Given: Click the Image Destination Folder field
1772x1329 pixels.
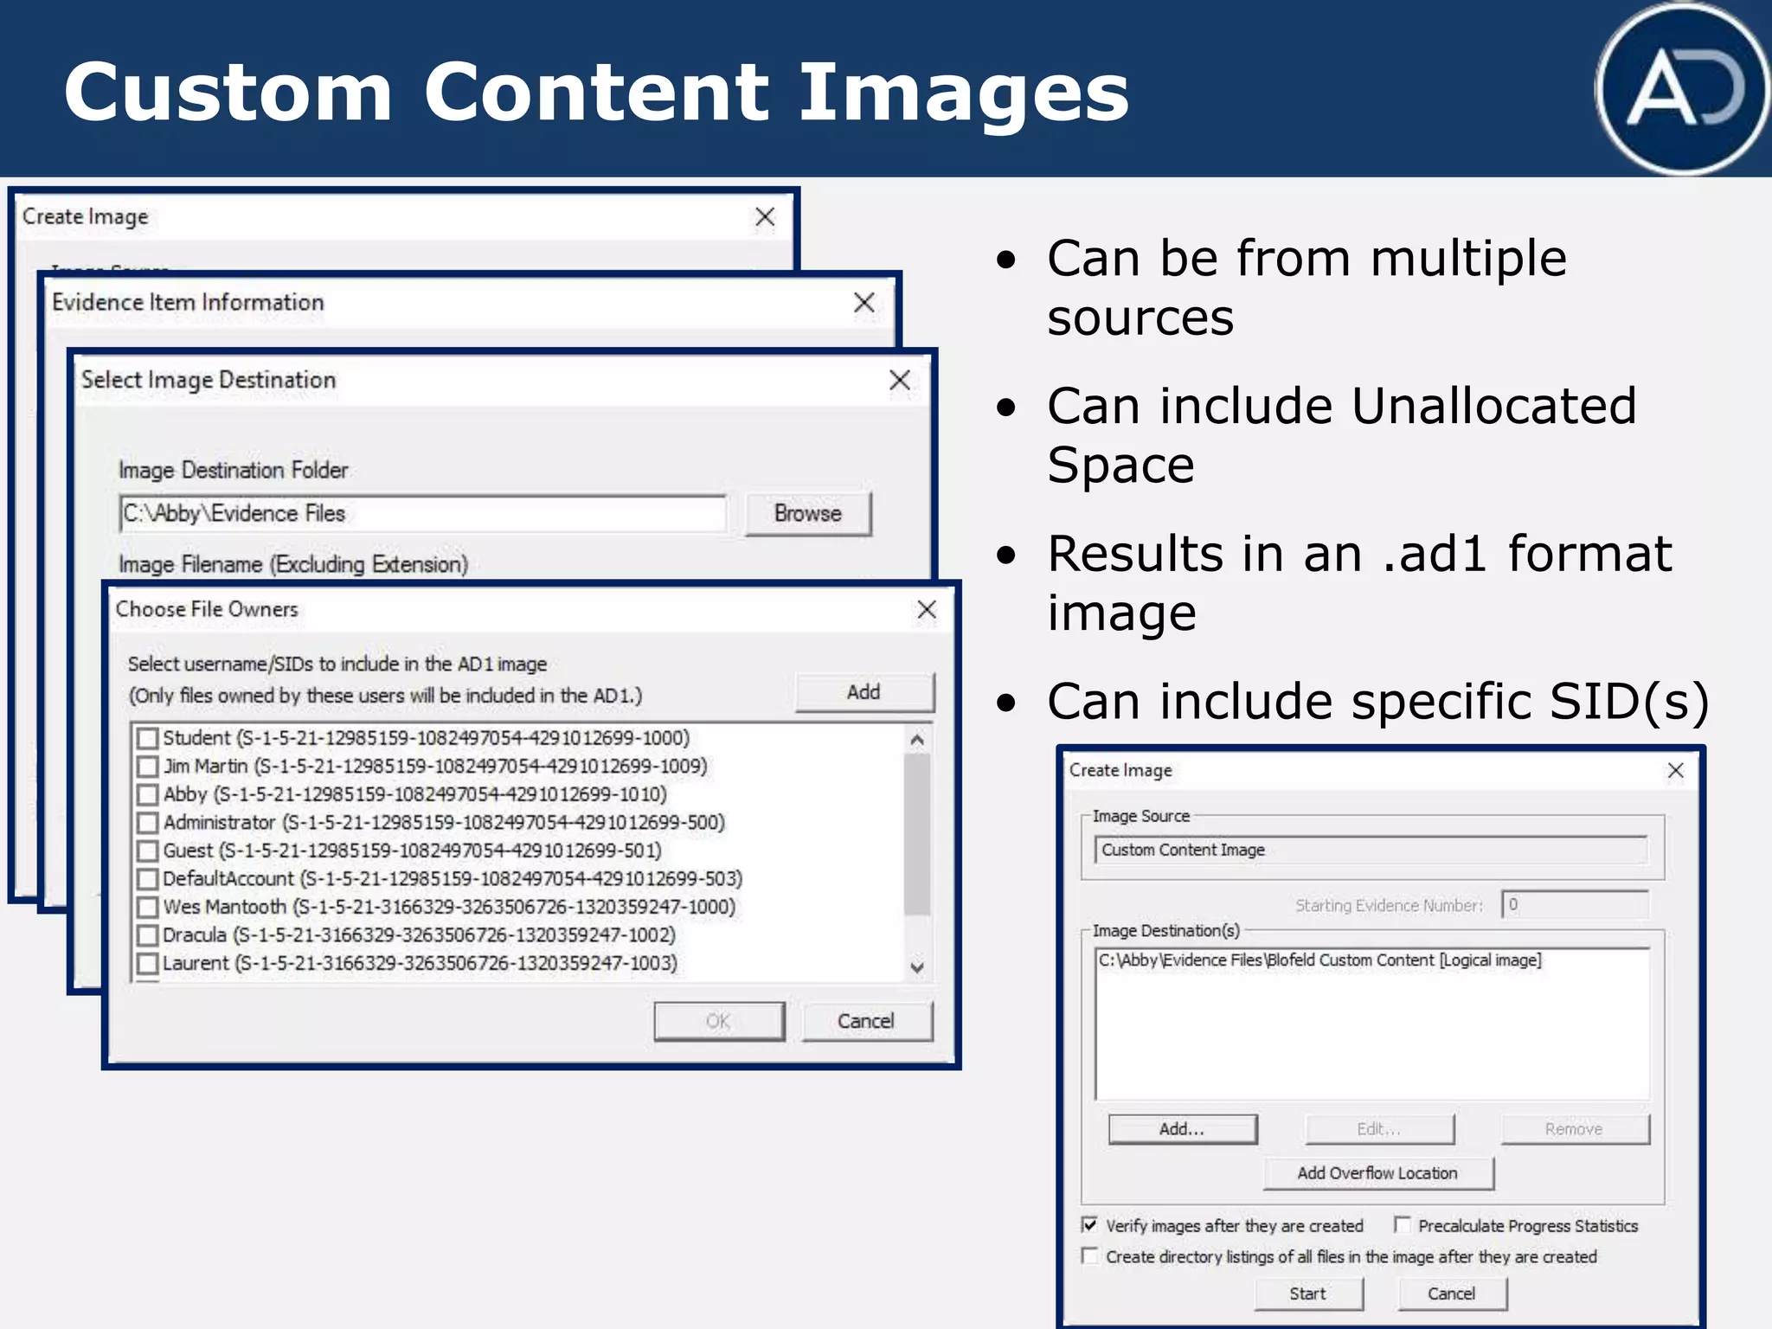Looking at the screenshot, I should click(x=422, y=514).
